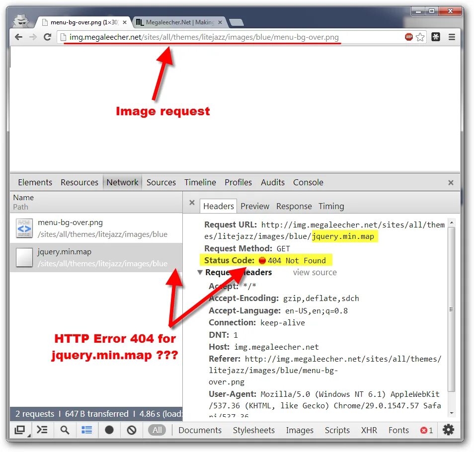Click the 404 Not Found status text

(297, 260)
